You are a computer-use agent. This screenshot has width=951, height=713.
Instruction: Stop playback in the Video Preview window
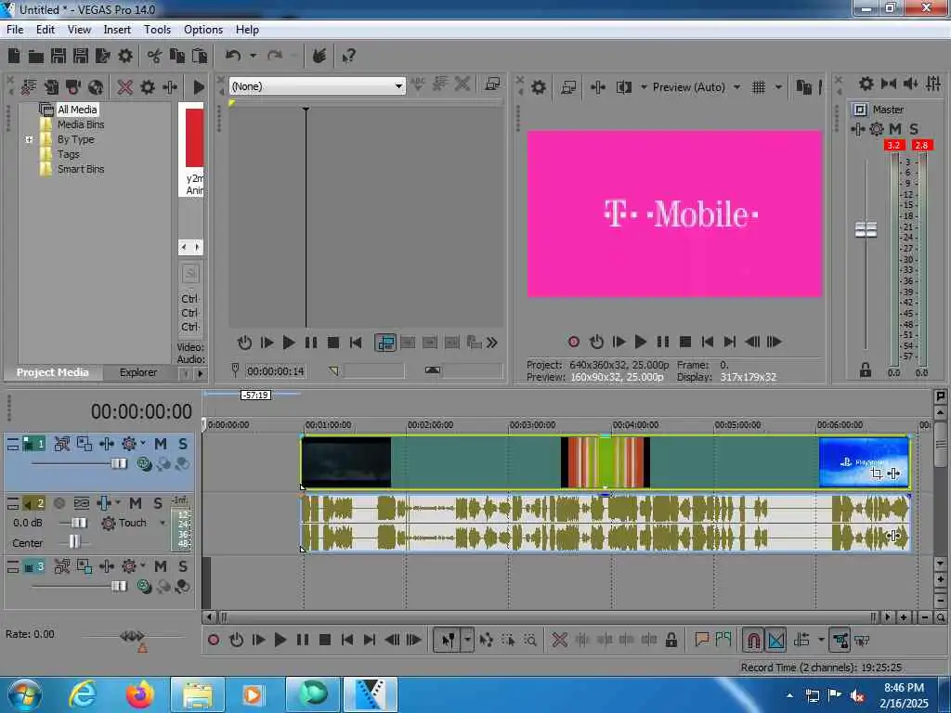point(685,342)
